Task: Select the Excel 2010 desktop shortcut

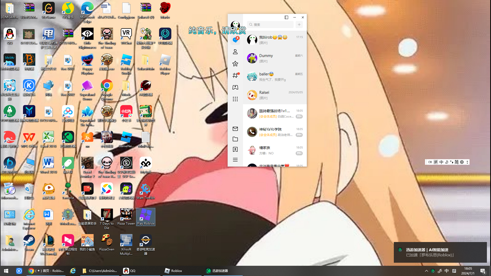Action: tap(49, 140)
